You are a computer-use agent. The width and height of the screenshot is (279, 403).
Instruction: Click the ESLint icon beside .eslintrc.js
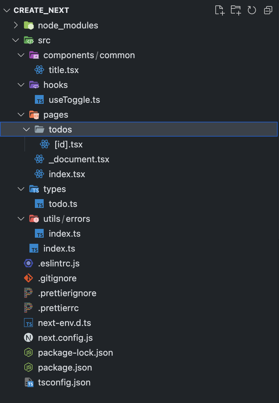(28, 263)
